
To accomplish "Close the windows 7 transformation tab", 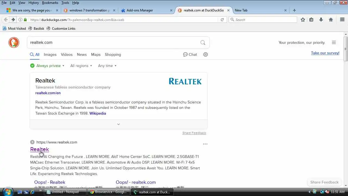I will pyautogui.click(x=114, y=10).
